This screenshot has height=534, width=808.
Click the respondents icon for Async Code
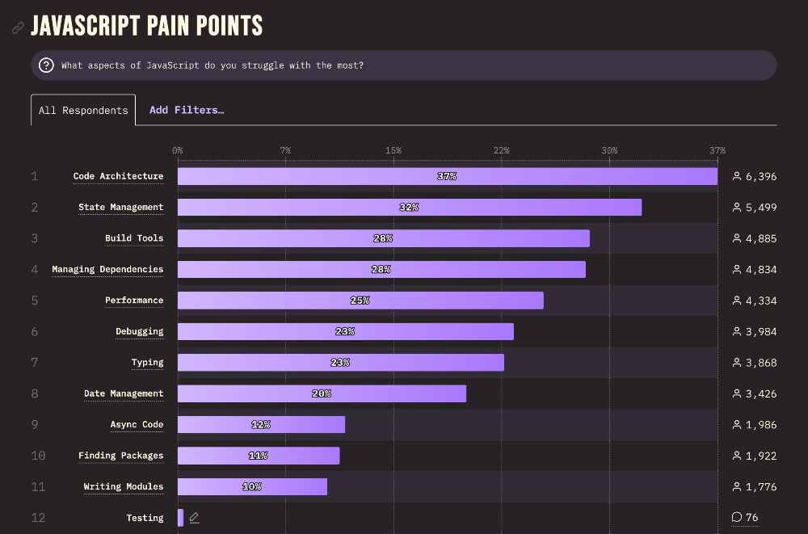737,425
